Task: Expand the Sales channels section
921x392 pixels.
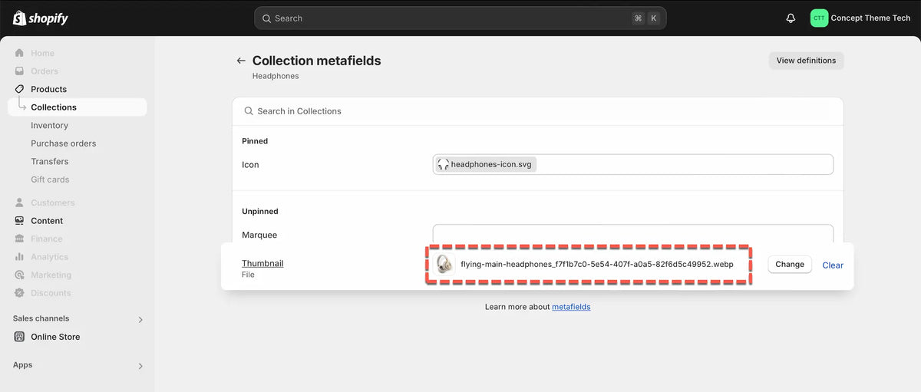Action: pyautogui.click(x=140, y=319)
